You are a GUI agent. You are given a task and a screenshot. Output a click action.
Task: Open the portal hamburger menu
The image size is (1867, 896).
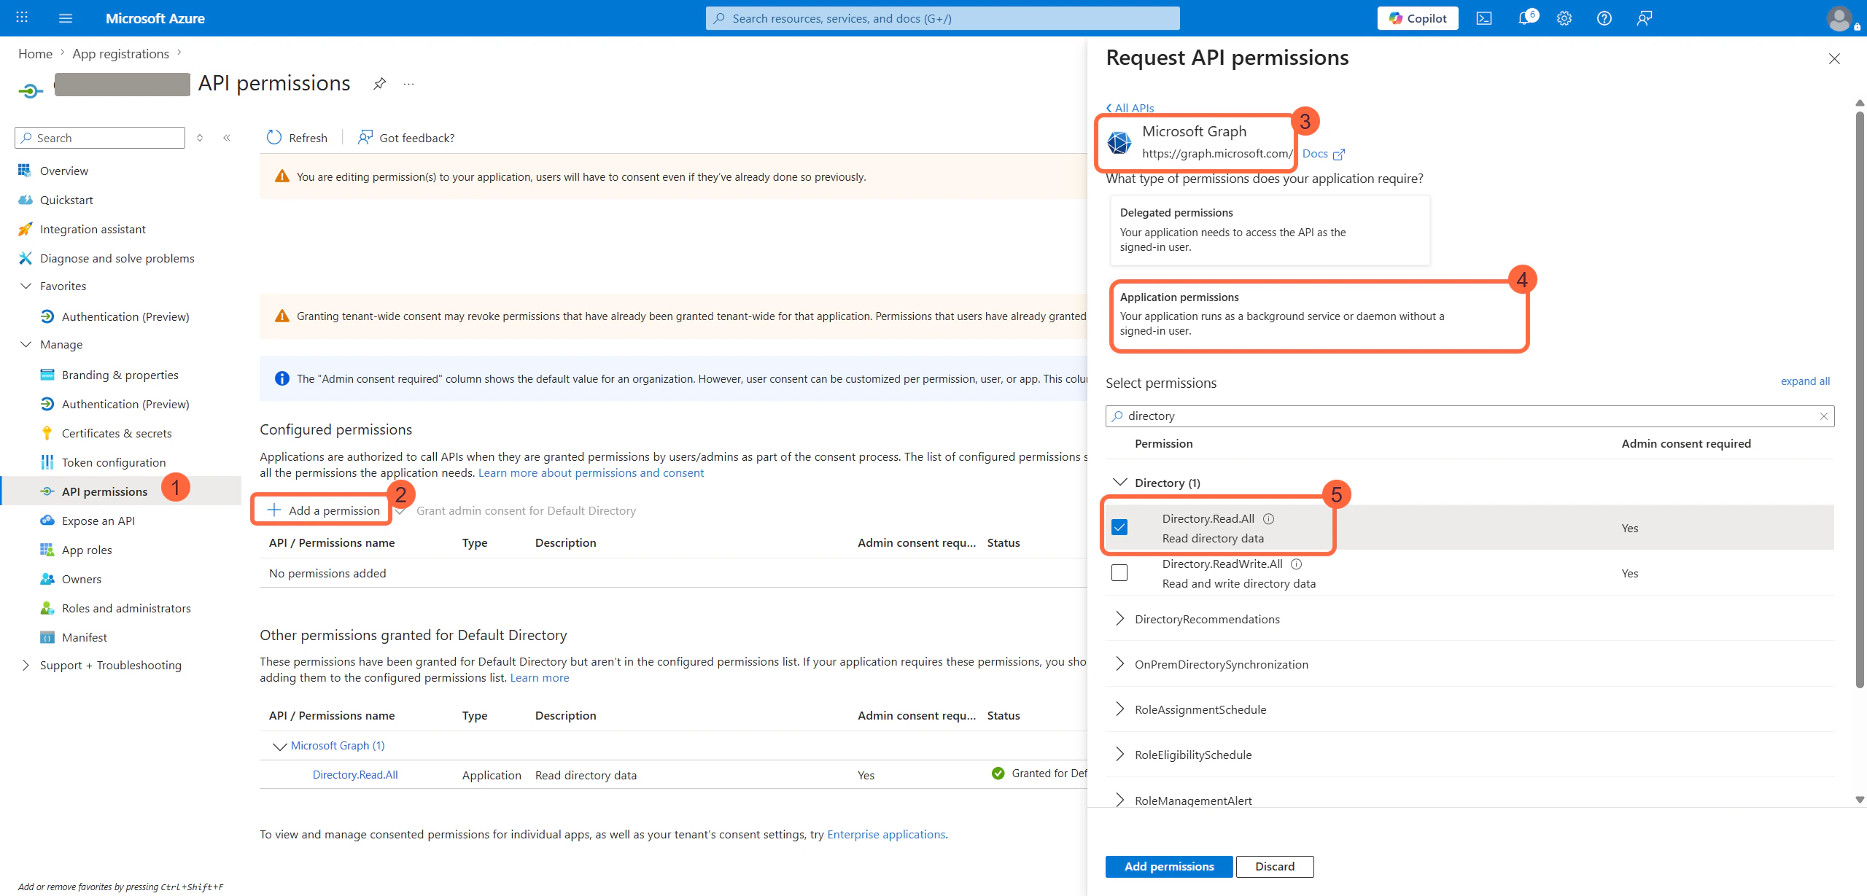coord(66,18)
